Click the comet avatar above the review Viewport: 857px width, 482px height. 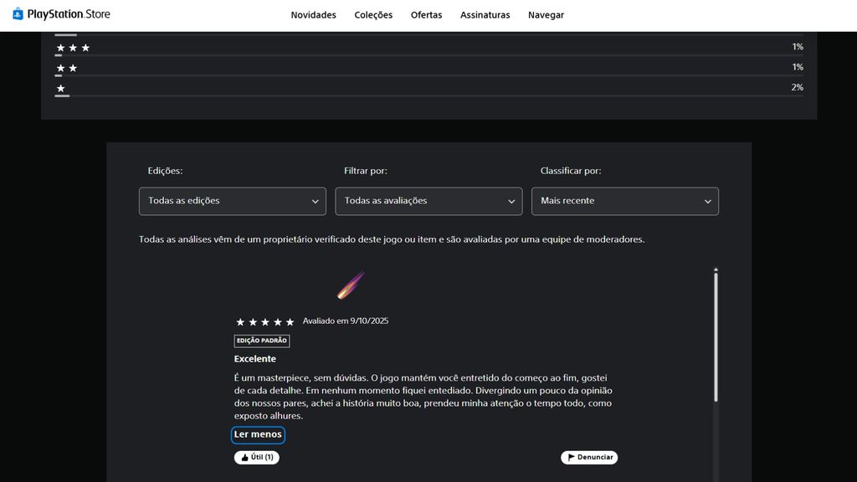pyautogui.click(x=350, y=285)
